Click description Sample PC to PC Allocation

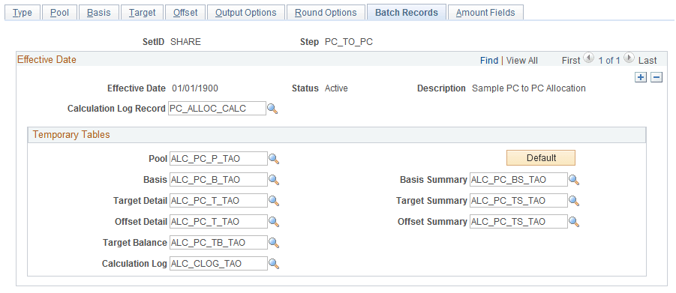pos(529,88)
